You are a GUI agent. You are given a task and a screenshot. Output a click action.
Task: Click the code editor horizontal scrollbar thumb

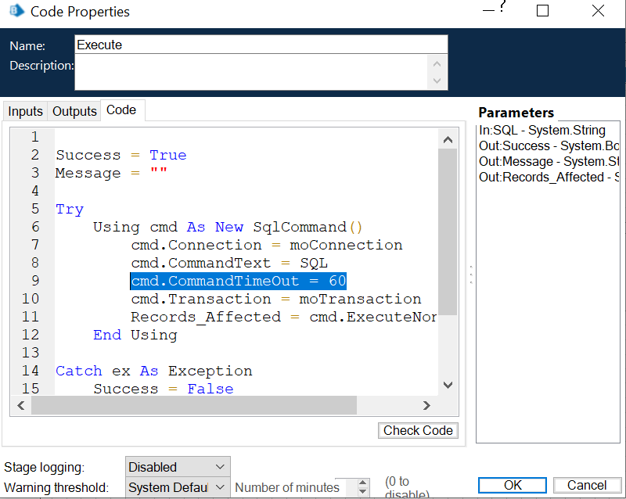pyautogui.click(x=194, y=406)
